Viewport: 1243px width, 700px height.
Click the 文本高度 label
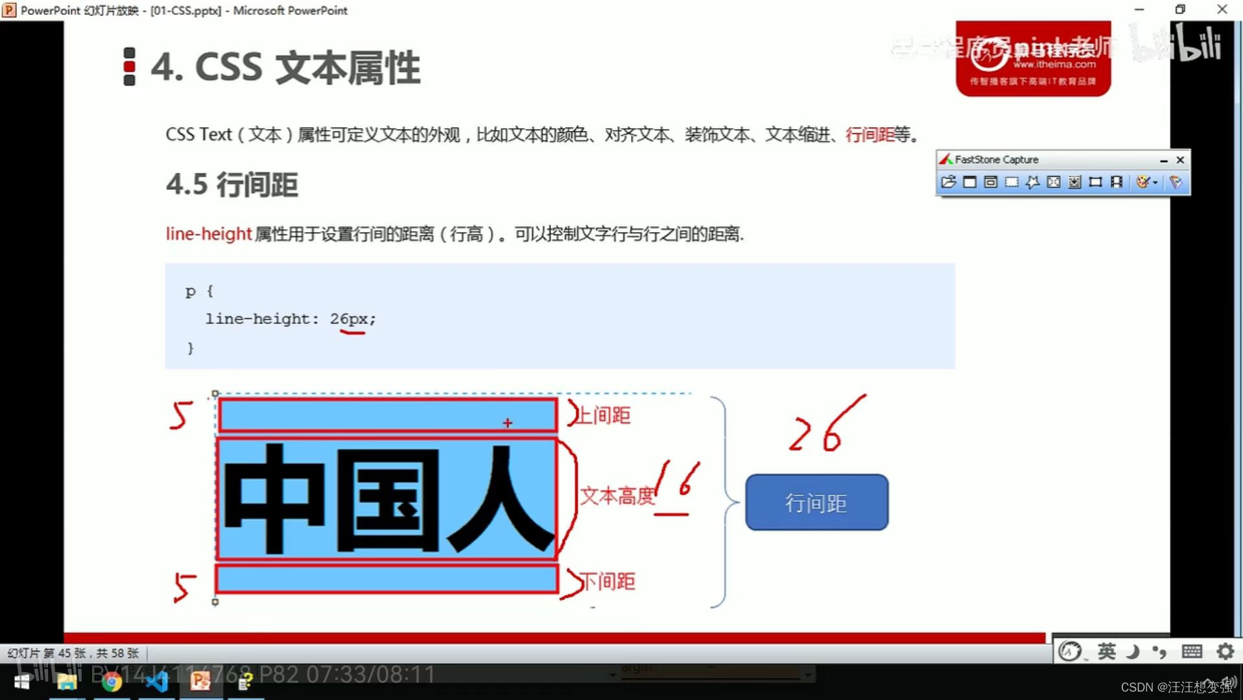click(x=617, y=496)
